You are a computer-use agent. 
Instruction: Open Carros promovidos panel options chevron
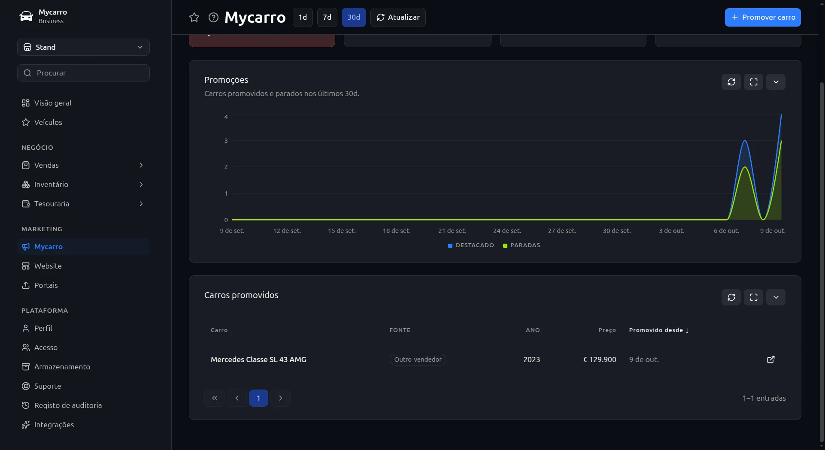776,297
